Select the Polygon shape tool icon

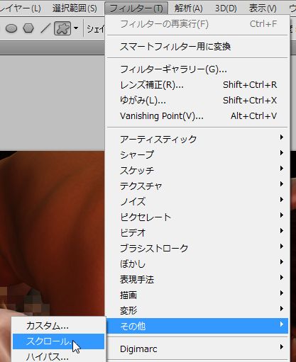[x=28, y=28]
